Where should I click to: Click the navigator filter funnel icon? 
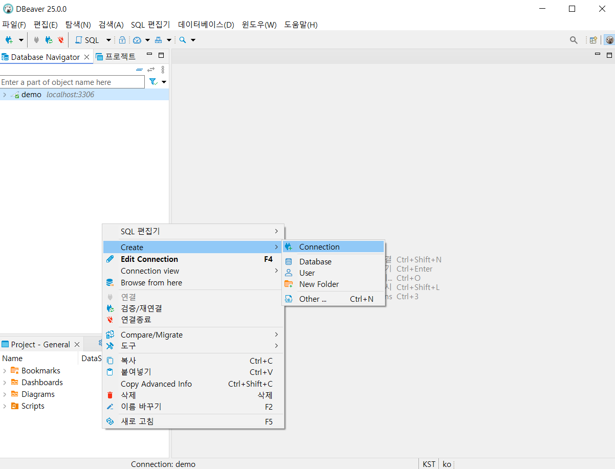pyautogui.click(x=153, y=82)
